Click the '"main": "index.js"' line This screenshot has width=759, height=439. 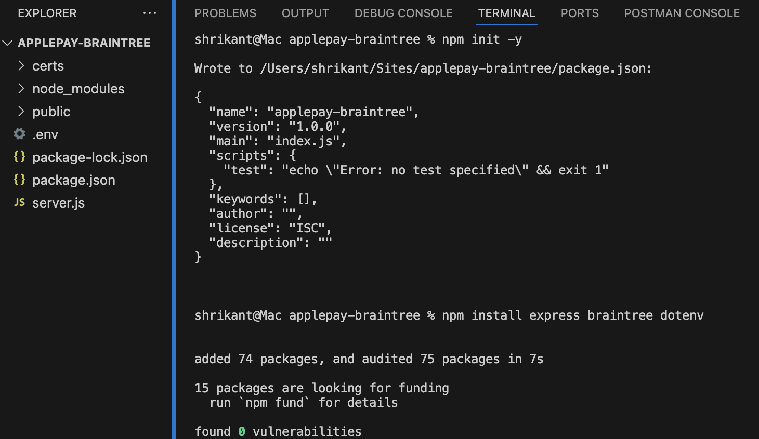pyautogui.click(x=278, y=141)
